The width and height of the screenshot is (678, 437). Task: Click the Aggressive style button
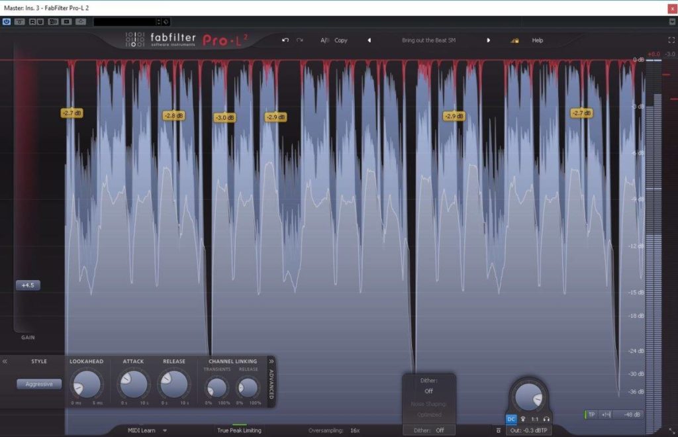(x=38, y=383)
